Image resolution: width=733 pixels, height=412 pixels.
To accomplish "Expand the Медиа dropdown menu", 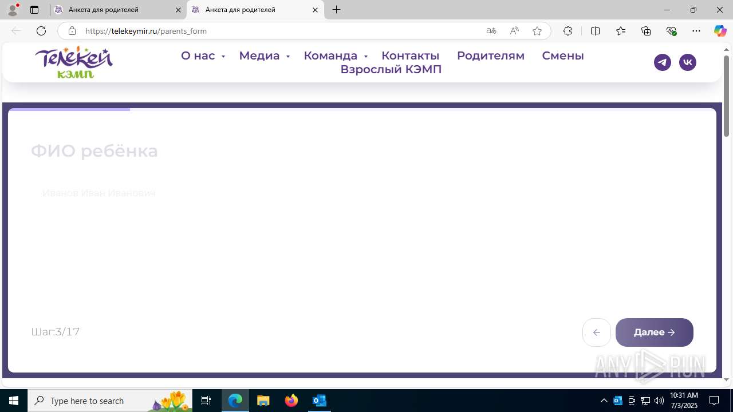I will pyautogui.click(x=264, y=56).
